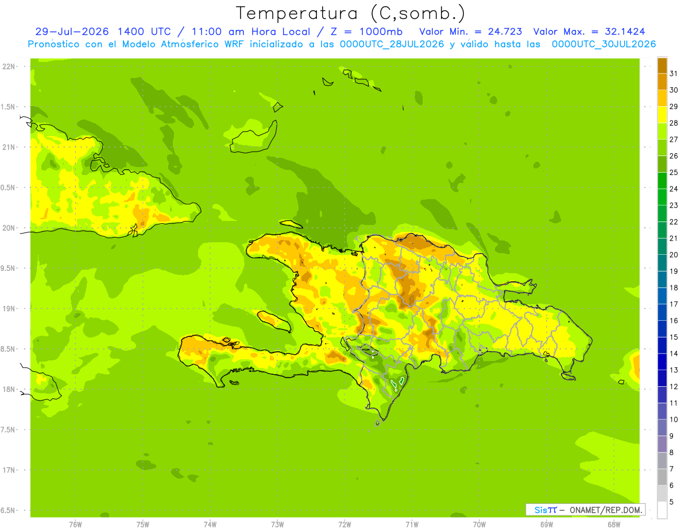Click the colorbar label 24

click(x=673, y=189)
